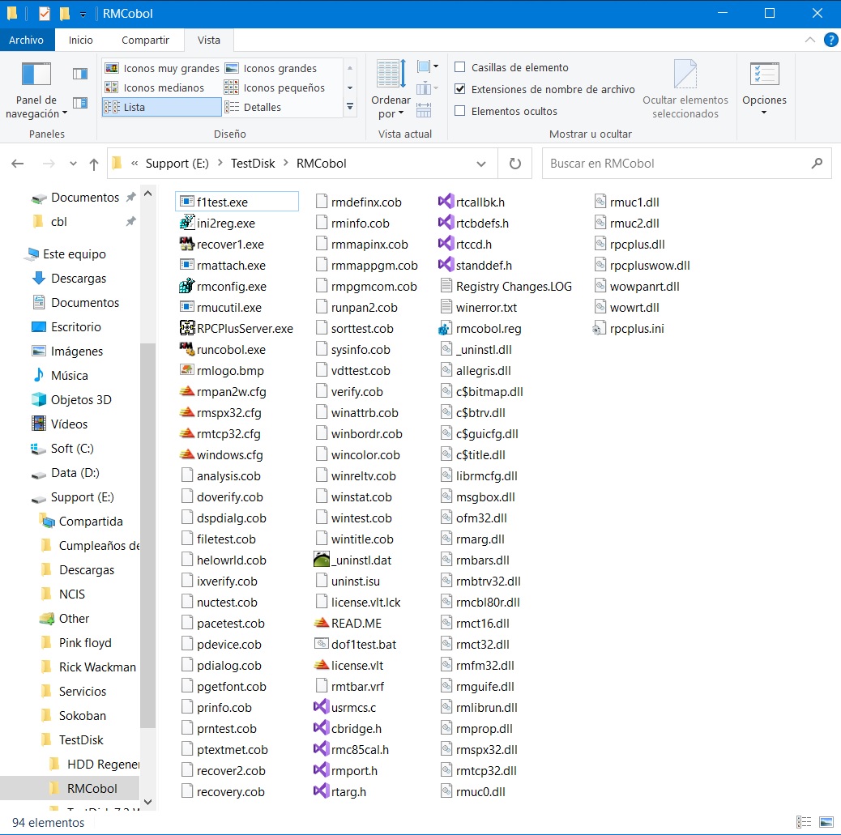Select Iconos muy grandes layout
841x835 pixels.
(162, 68)
